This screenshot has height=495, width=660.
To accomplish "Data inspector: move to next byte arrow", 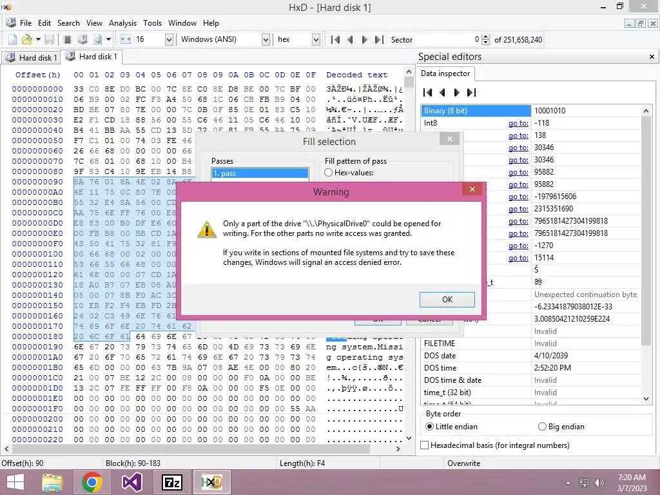I will click(x=457, y=92).
